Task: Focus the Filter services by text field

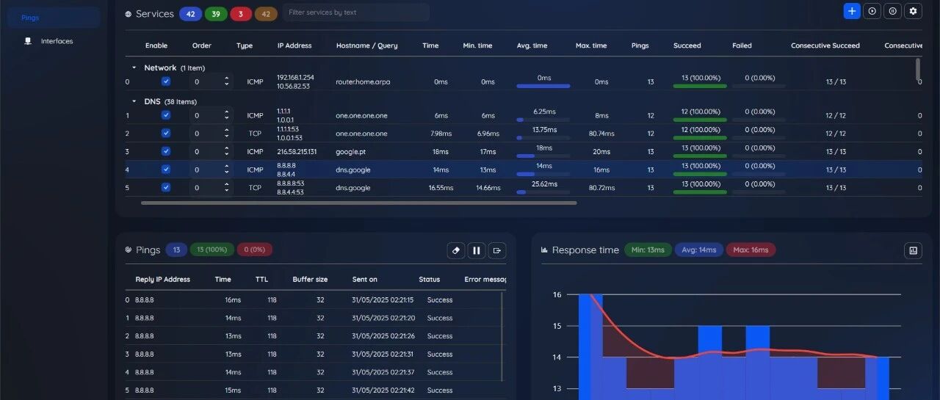Action: point(356,12)
